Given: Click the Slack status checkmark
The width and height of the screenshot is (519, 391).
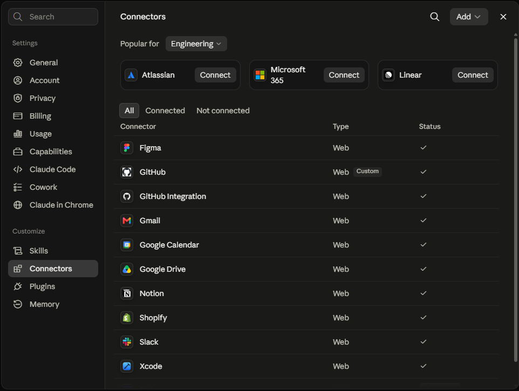Looking at the screenshot, I should point(424,342).
